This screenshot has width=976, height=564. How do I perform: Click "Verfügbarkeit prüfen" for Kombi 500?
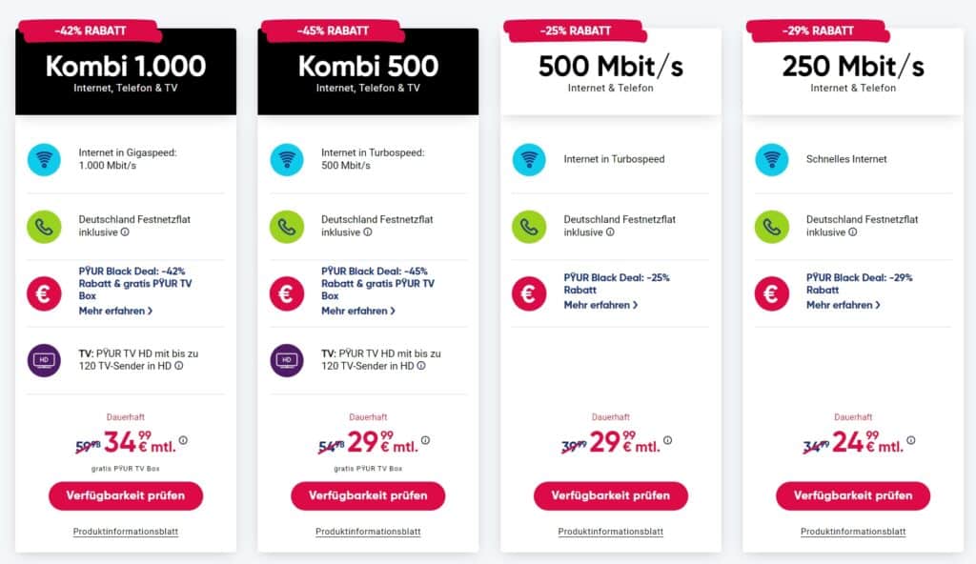368,495
